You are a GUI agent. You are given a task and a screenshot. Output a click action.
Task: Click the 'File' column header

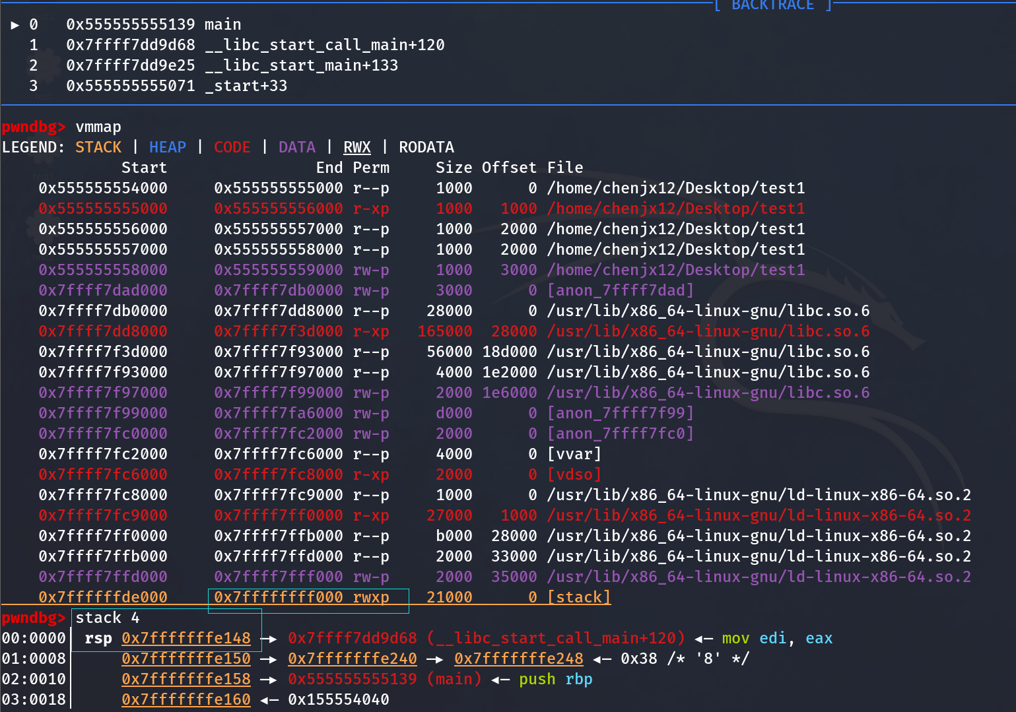click(x=565, y=168)
